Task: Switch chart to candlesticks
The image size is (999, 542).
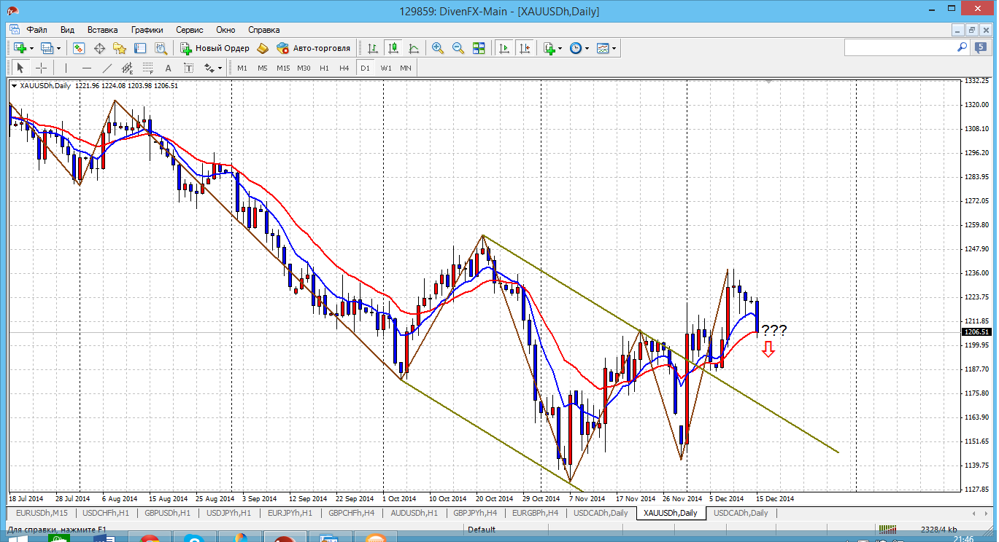Action: coord(393,48)
